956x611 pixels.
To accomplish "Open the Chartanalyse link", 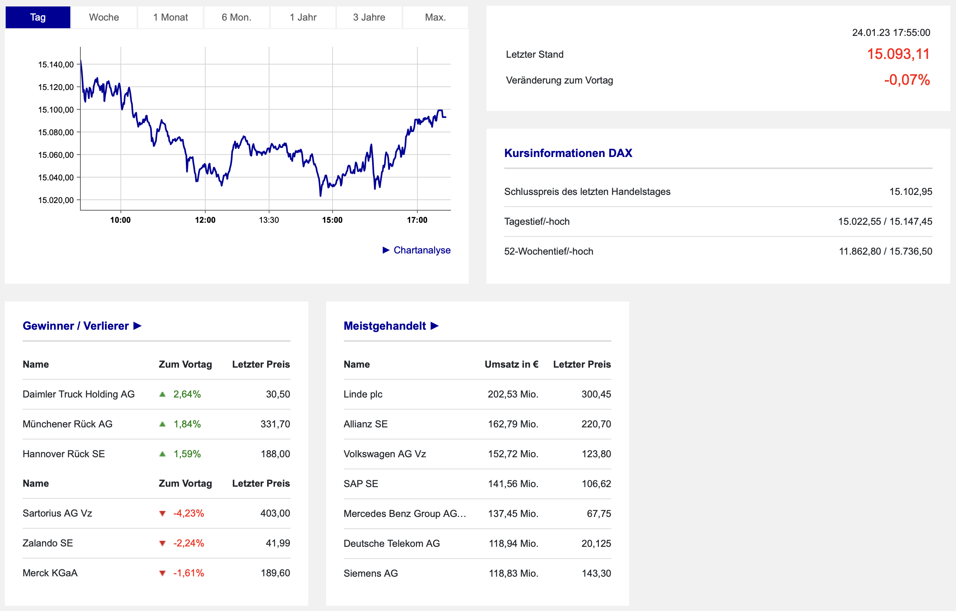I will 422,250.
